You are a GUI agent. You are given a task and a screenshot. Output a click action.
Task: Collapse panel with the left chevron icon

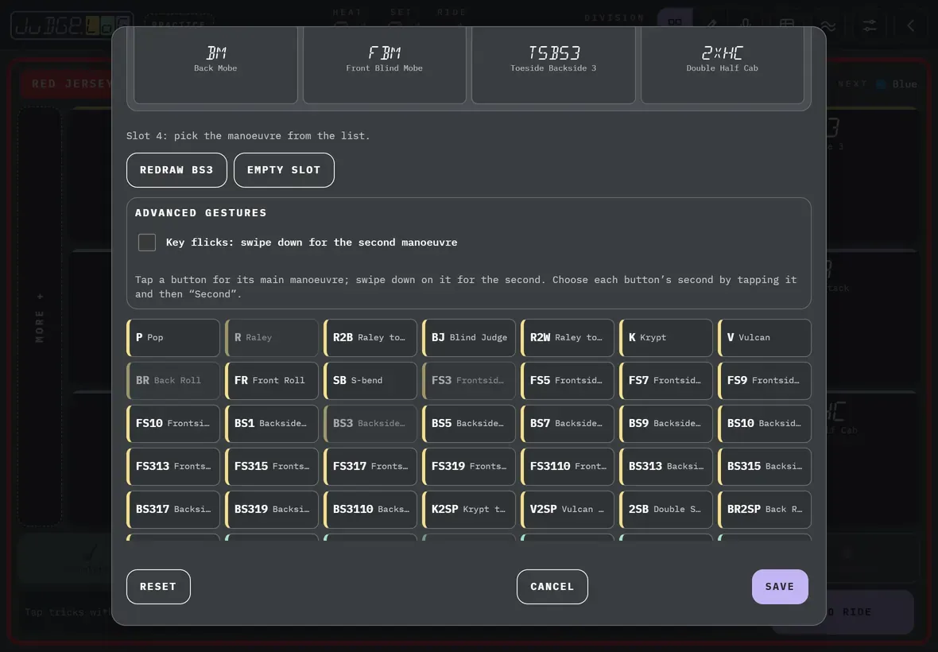click(910, 25)
